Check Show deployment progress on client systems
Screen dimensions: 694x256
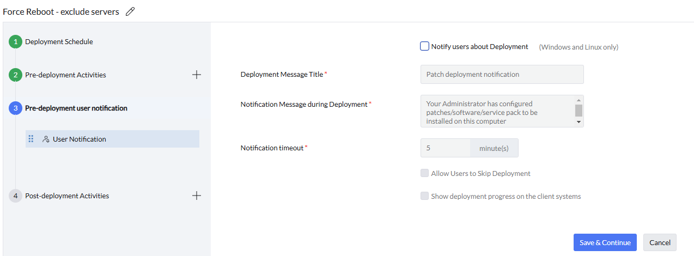[425, 196]
